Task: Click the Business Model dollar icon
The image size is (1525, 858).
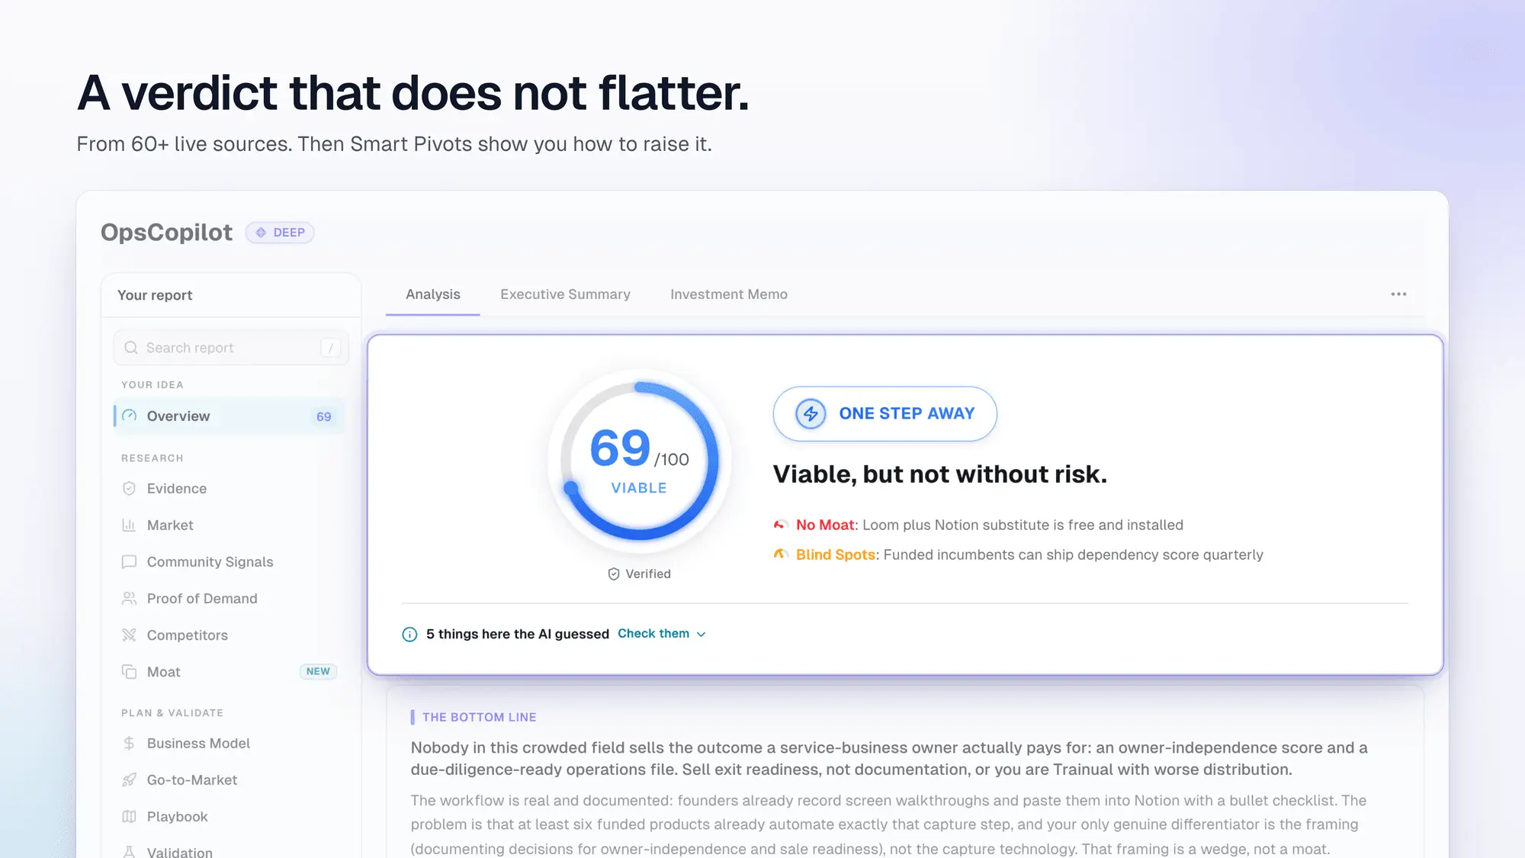Action: coord(129,743)
